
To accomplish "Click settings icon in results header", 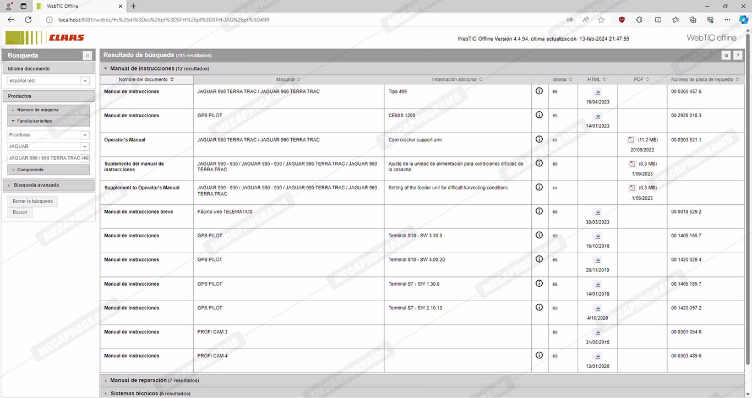I will pyautogui.click(x=727, y=56).
